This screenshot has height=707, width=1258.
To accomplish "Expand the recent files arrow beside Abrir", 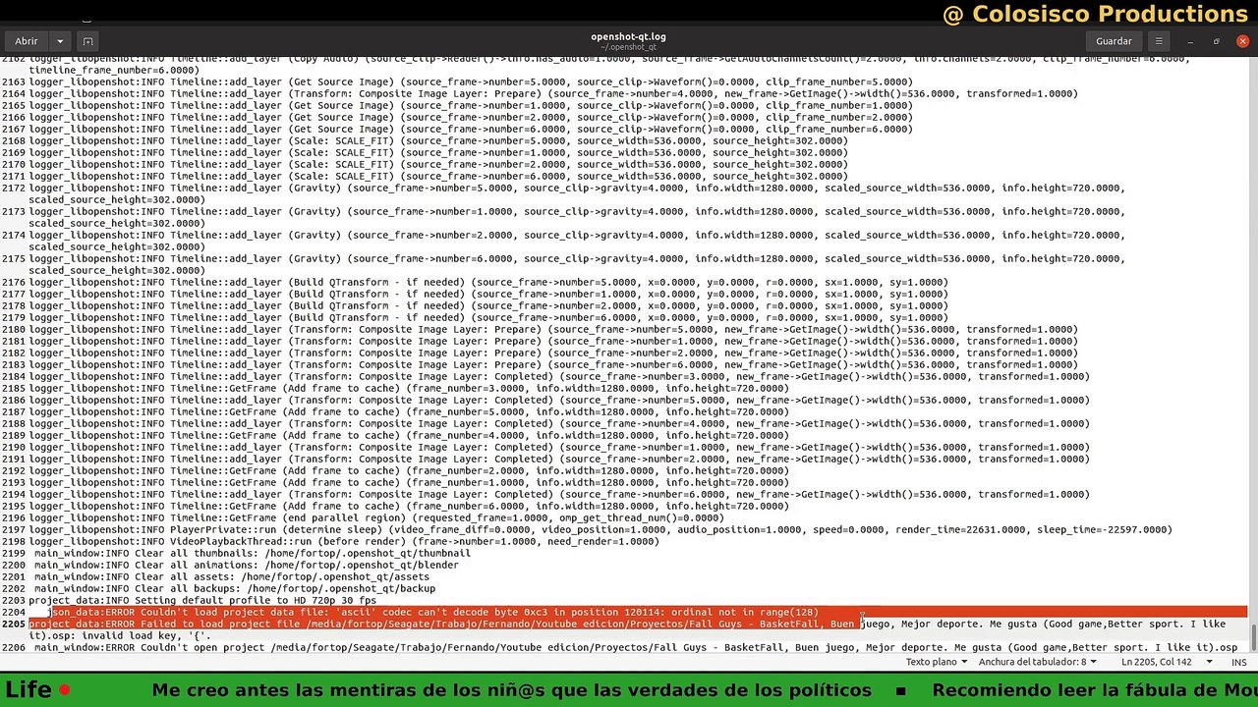I will pos(60,41).
